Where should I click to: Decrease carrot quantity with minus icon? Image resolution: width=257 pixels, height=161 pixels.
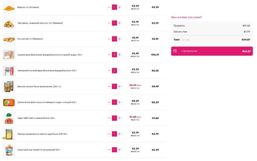pyautogui.click(x=109, y=7)
